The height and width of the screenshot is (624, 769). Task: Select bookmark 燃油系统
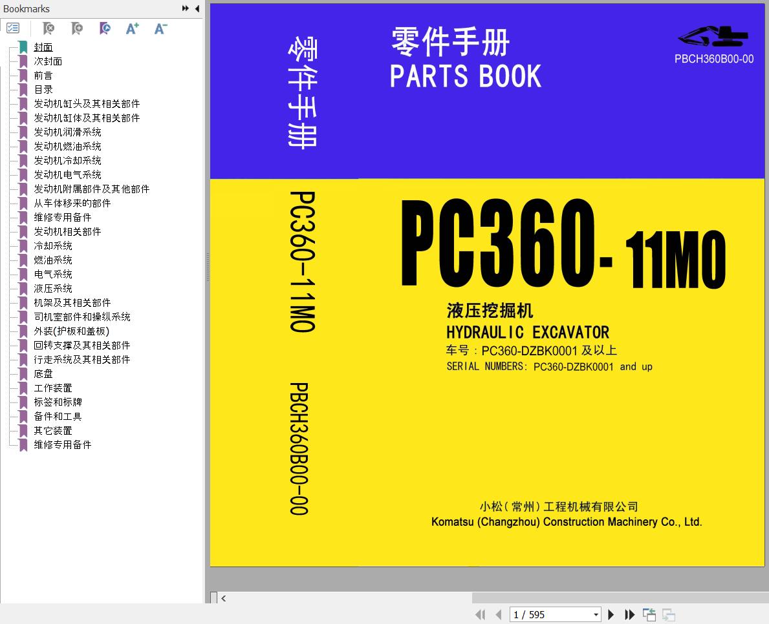52,260
